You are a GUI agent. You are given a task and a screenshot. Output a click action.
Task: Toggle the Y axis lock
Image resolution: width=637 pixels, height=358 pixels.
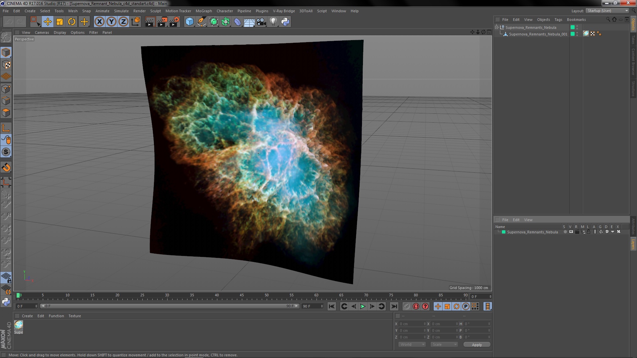coord(111,22)
